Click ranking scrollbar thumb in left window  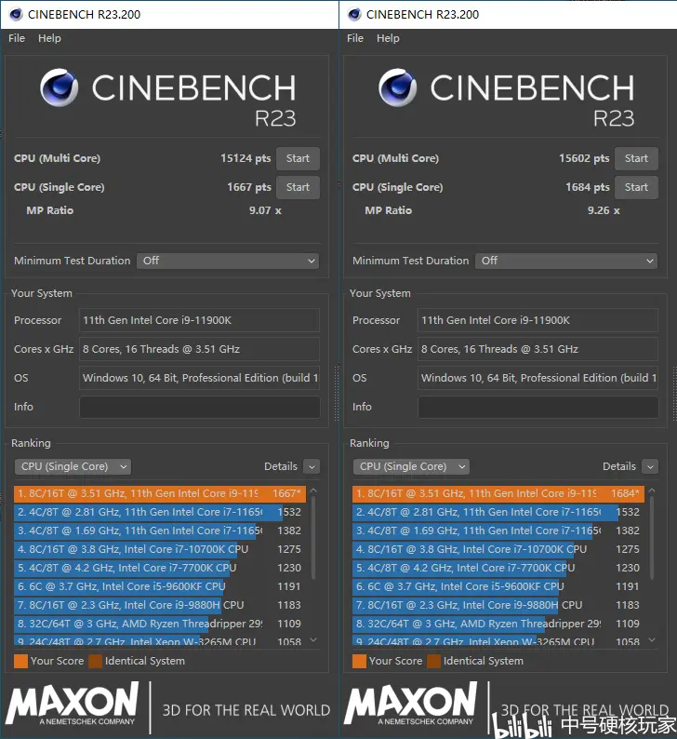pos(313,537)
